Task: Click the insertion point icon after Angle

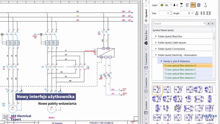Action: point(197,13)
